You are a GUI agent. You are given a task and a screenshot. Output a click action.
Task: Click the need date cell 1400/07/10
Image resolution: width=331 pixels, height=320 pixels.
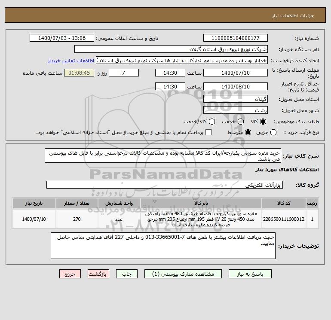pyautogui.click(x=34, y=219)
